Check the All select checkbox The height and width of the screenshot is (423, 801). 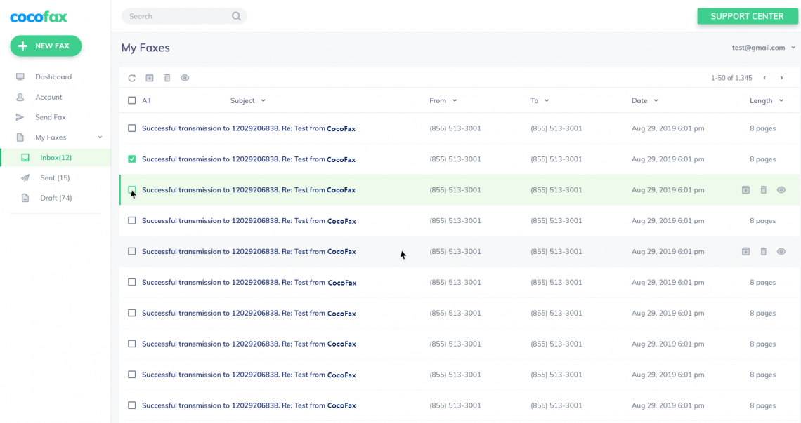(x=132, y=100)
